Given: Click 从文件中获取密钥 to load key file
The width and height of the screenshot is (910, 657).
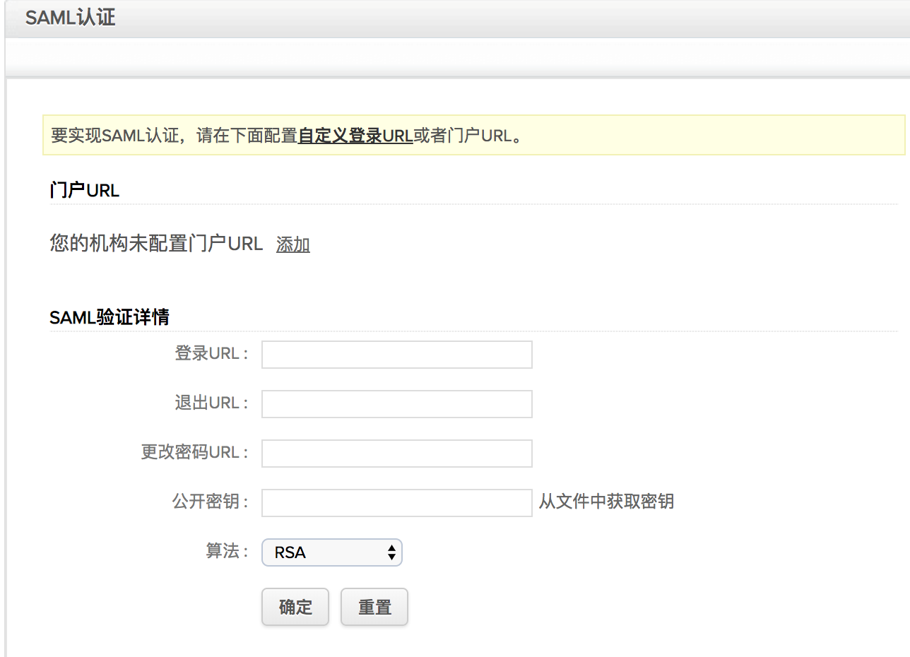Looking at the screenshot, I should 606,502.
